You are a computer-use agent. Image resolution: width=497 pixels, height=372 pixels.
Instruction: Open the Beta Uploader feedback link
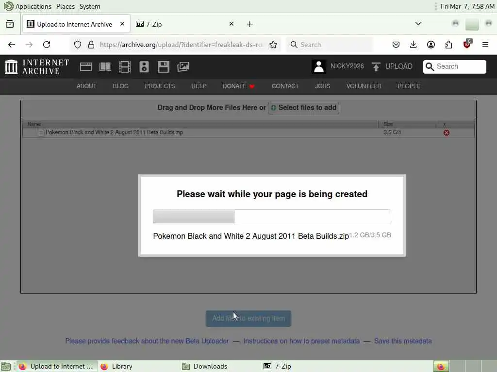147,341
